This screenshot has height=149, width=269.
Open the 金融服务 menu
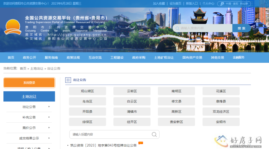click(238, 57)
